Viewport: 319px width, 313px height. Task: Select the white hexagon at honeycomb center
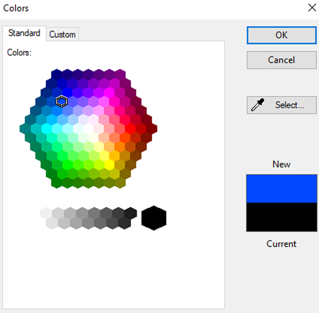88,129
